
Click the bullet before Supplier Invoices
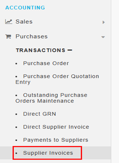(16, 153)
